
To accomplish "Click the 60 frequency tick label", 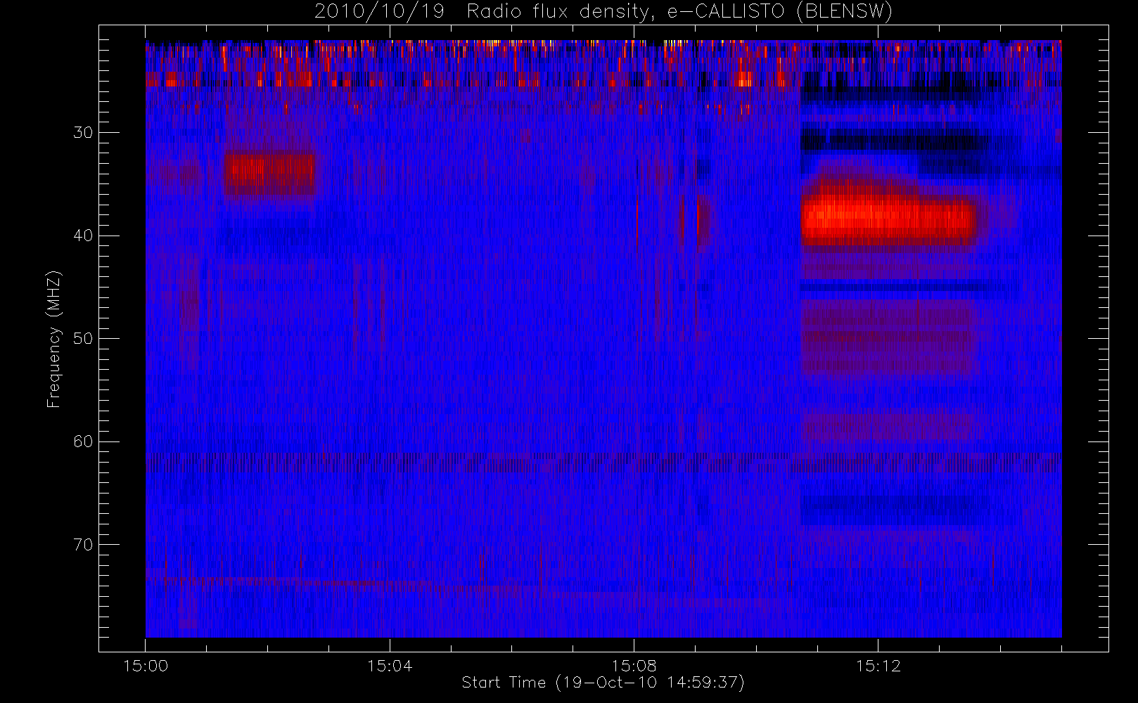I will [x=83, y=441].
